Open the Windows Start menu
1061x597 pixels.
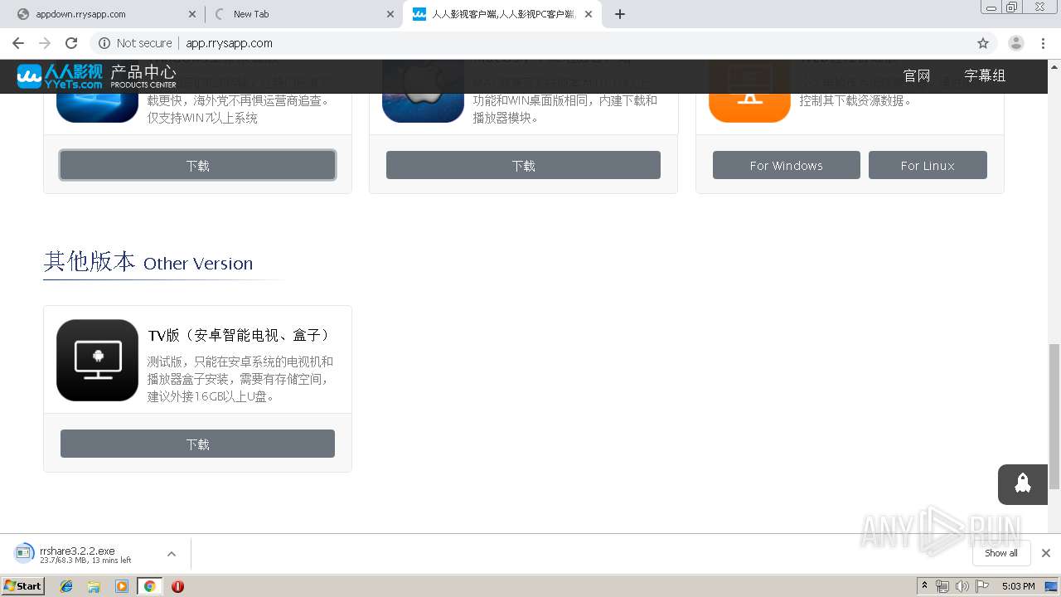tap(23, 586)
